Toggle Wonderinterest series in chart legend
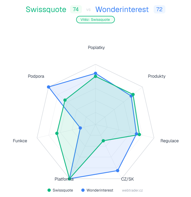 [100, 190]
